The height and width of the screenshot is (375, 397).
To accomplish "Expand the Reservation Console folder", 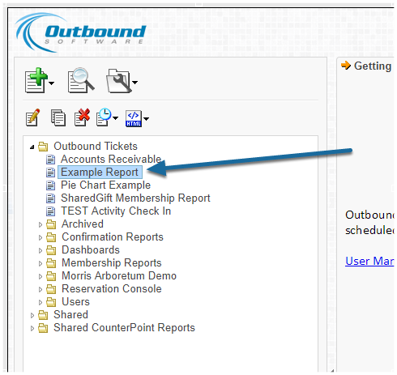I will pyautogui.click(x=41, y=289).
